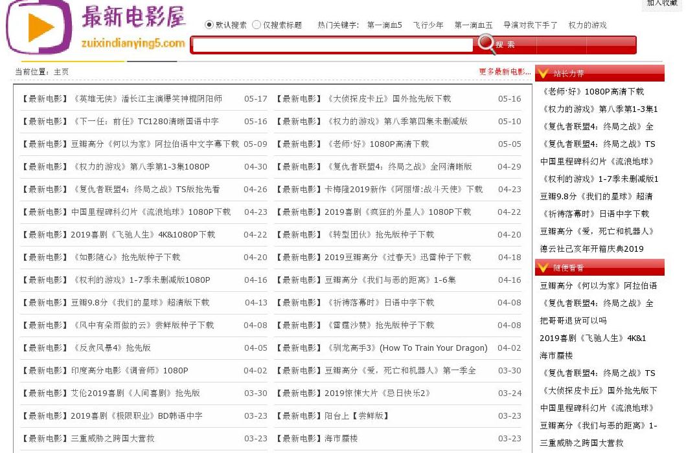This screenshot has width=697, height=453.
Task: Click hot keyword 飞行少年
Action: (x=428, y=25)
